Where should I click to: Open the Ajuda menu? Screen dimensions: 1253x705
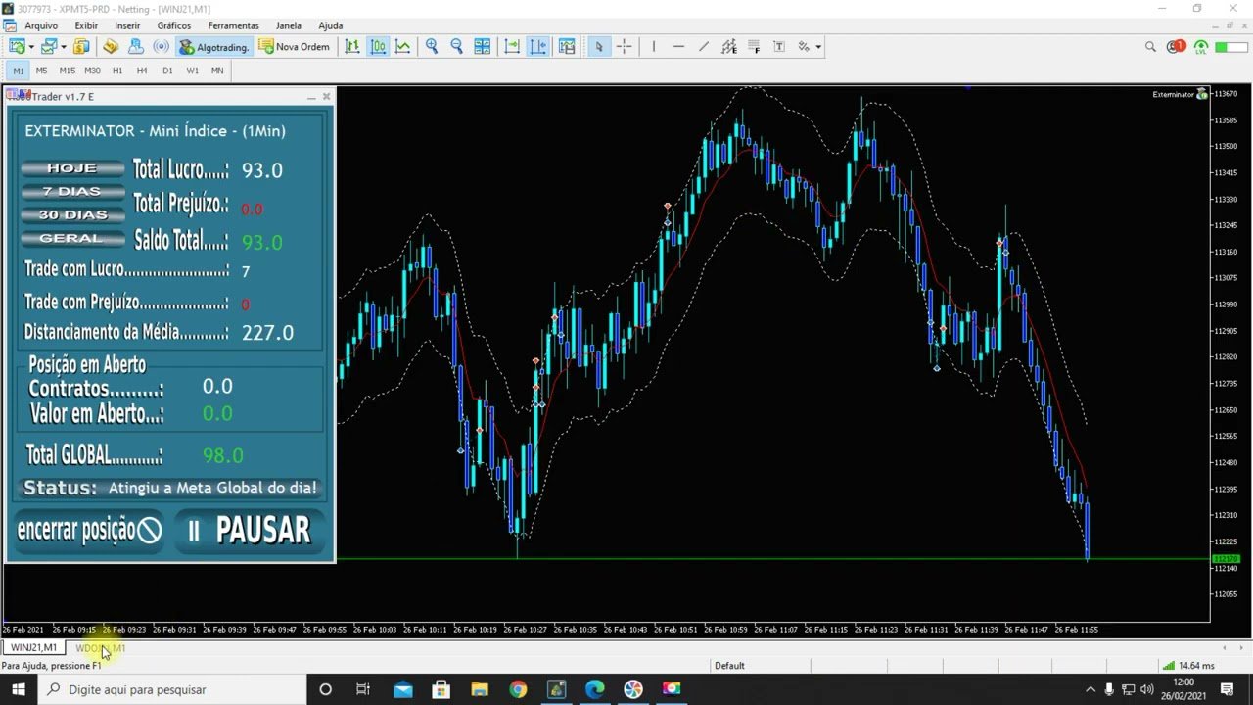coord(331,25)
